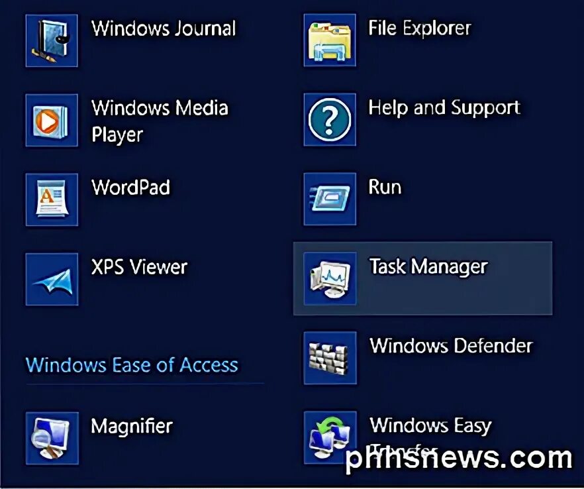
Task: Click the XPS Viewer text label
Action: coord(139,267)
